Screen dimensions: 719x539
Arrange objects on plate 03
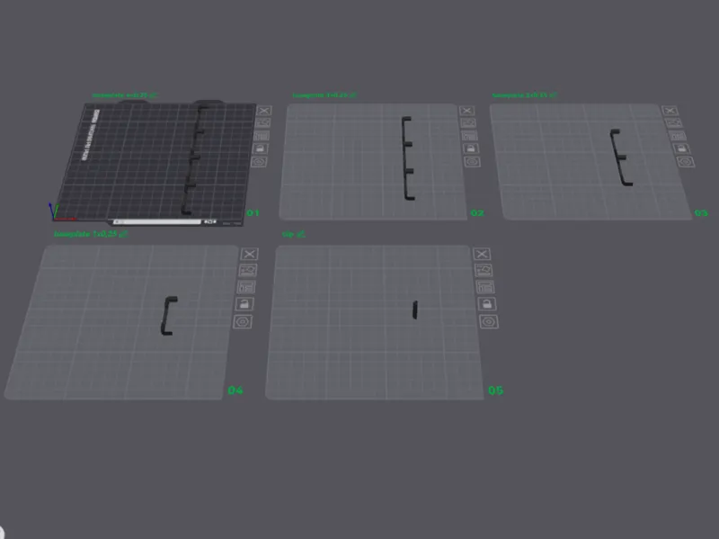point(678,136)
